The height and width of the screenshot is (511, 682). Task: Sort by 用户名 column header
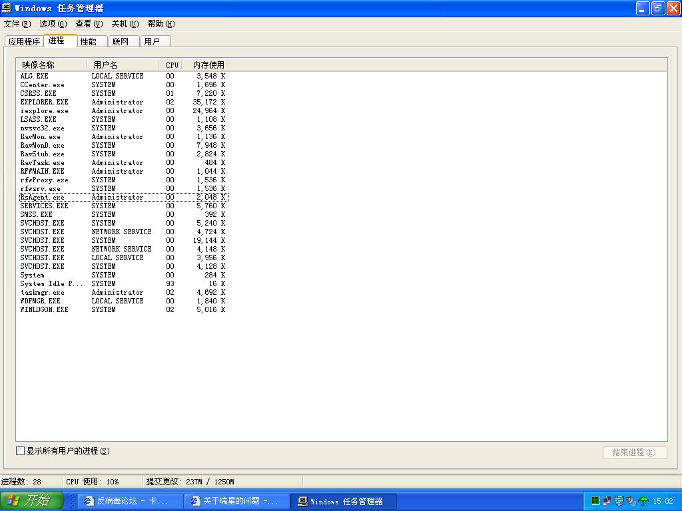click(123, 65)
